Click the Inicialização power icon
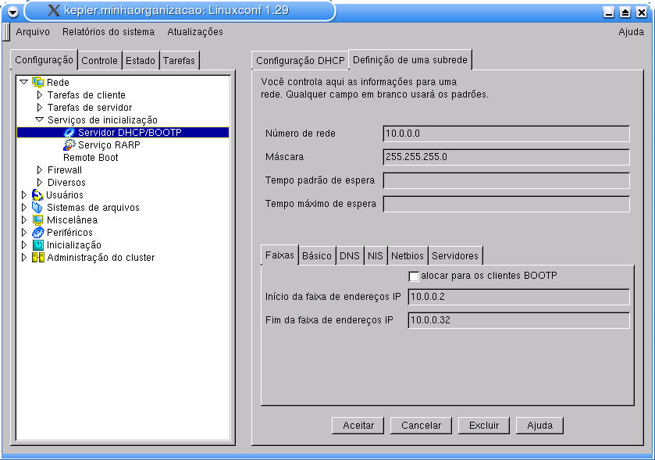The image size is (655, 460). (38, 244)
